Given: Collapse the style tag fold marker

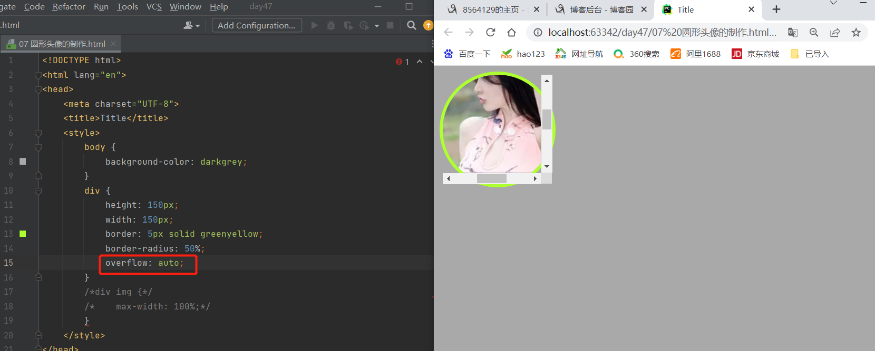Looking at the screenshot, I should click(38, 133).
